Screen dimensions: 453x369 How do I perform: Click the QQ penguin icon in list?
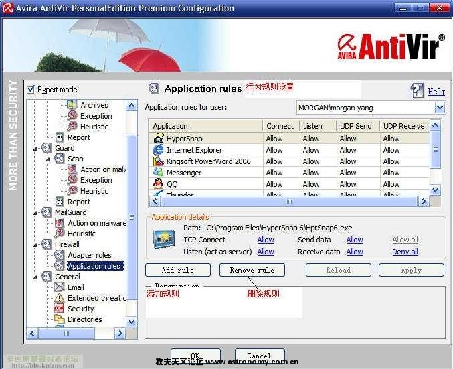tap(159, 184)
